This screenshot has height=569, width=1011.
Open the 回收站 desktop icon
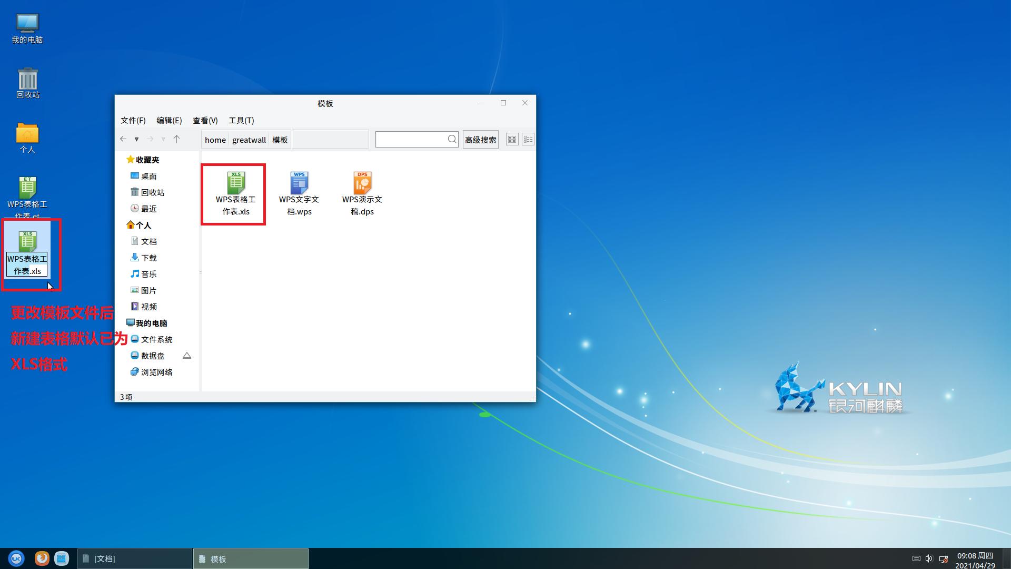click(x=27, y=83)
